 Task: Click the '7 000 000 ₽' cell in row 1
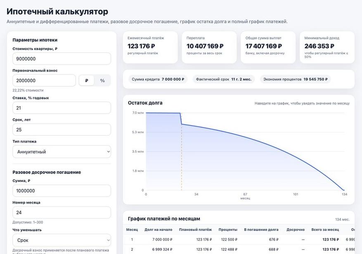click(162, 240)
